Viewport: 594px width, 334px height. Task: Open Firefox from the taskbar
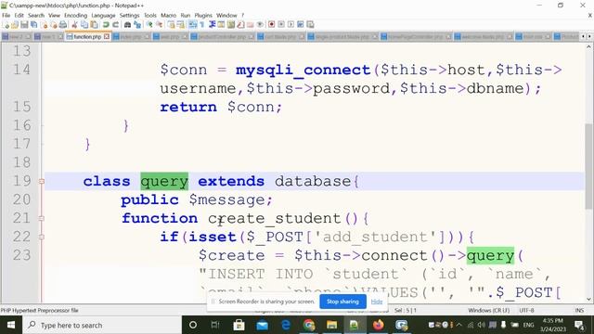[378, 325]
